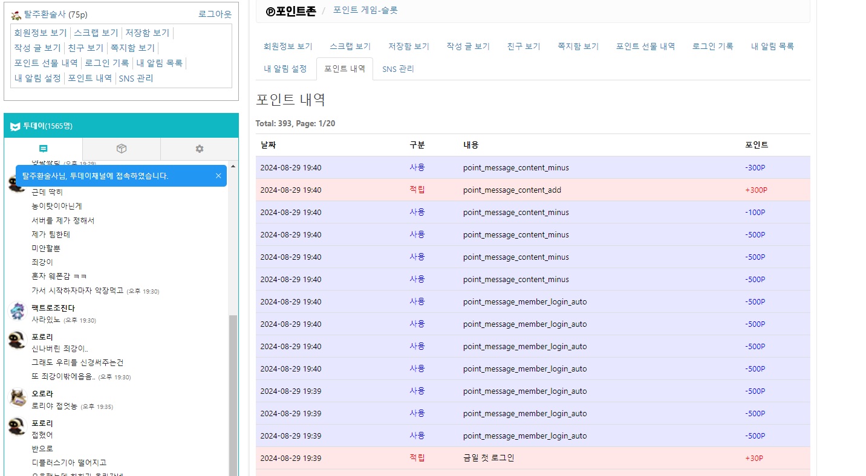Switch to 쪽지함 보기 tab
The height and width of the screenshot is (476, 866).
pyautogui.click(x=578, y=47)
